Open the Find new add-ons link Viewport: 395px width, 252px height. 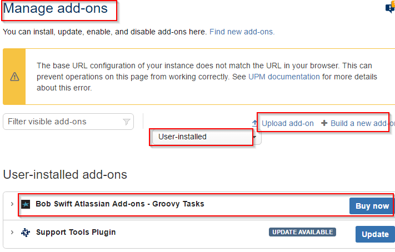point(242,32)
